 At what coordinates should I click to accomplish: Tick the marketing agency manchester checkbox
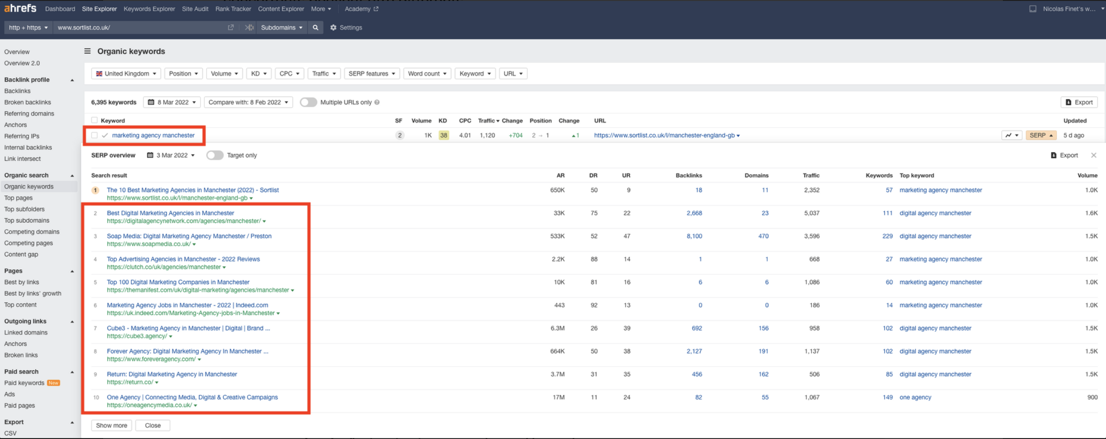[95, 135]
